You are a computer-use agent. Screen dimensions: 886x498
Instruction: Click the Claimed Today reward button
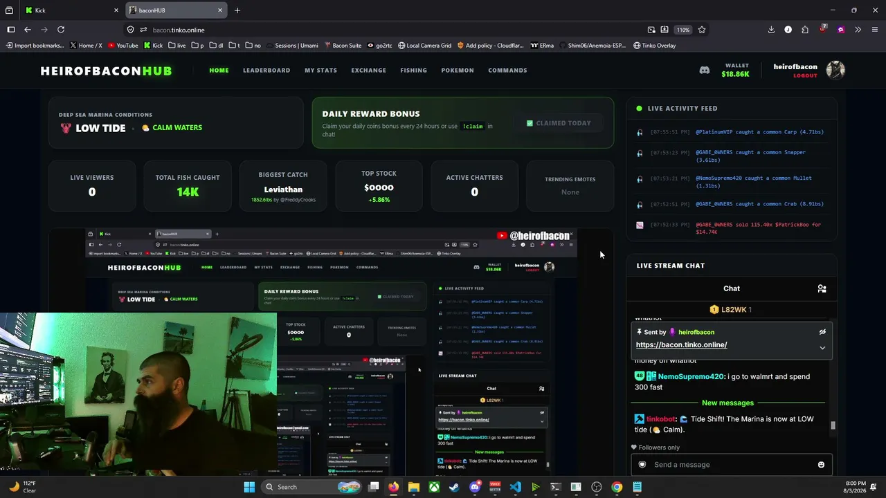(x=558, y=123)
